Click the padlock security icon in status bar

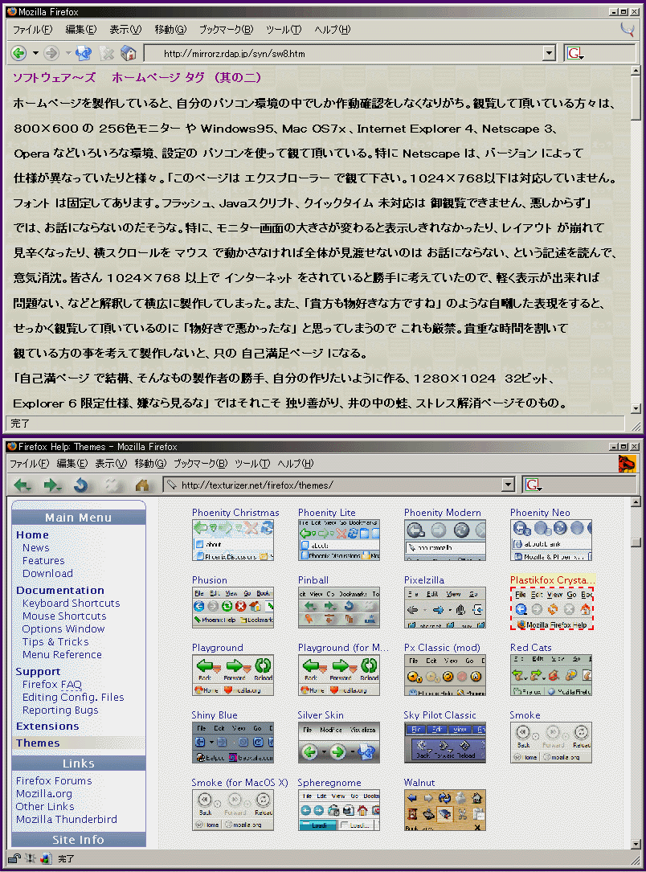coord(14,858)
